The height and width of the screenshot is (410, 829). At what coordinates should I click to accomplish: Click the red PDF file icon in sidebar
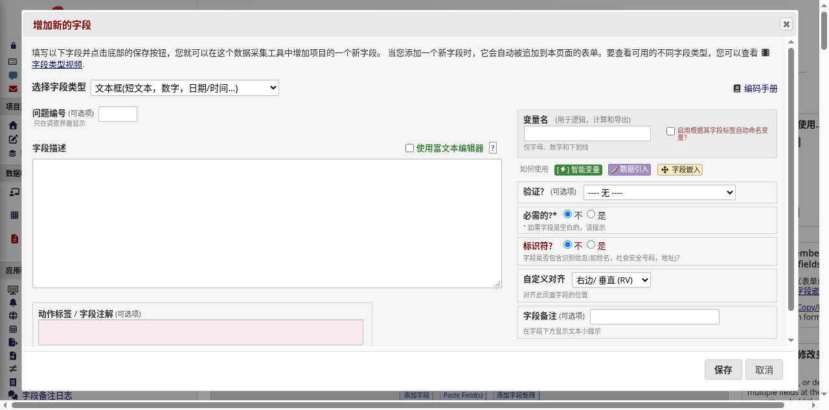14,239
